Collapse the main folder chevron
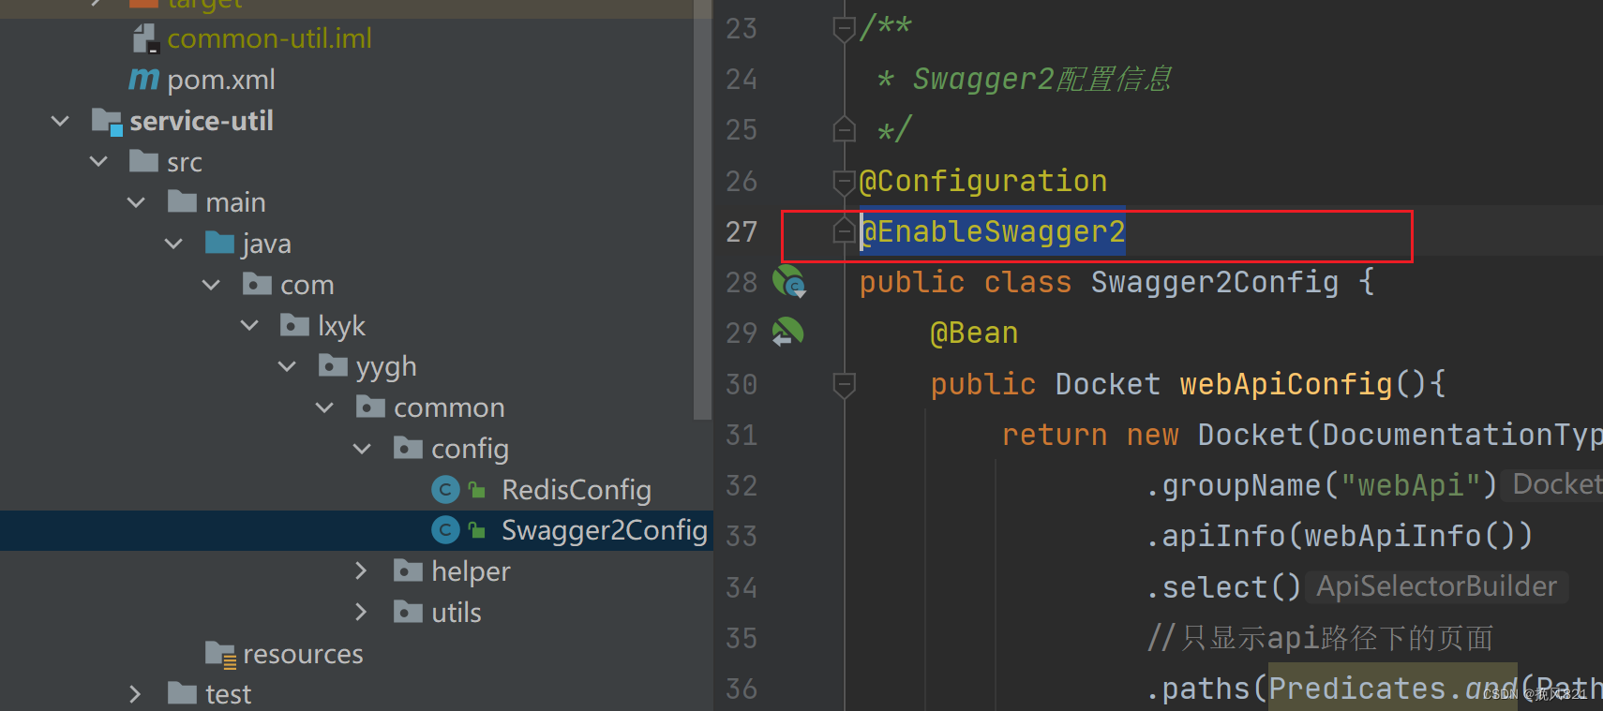 135,201
